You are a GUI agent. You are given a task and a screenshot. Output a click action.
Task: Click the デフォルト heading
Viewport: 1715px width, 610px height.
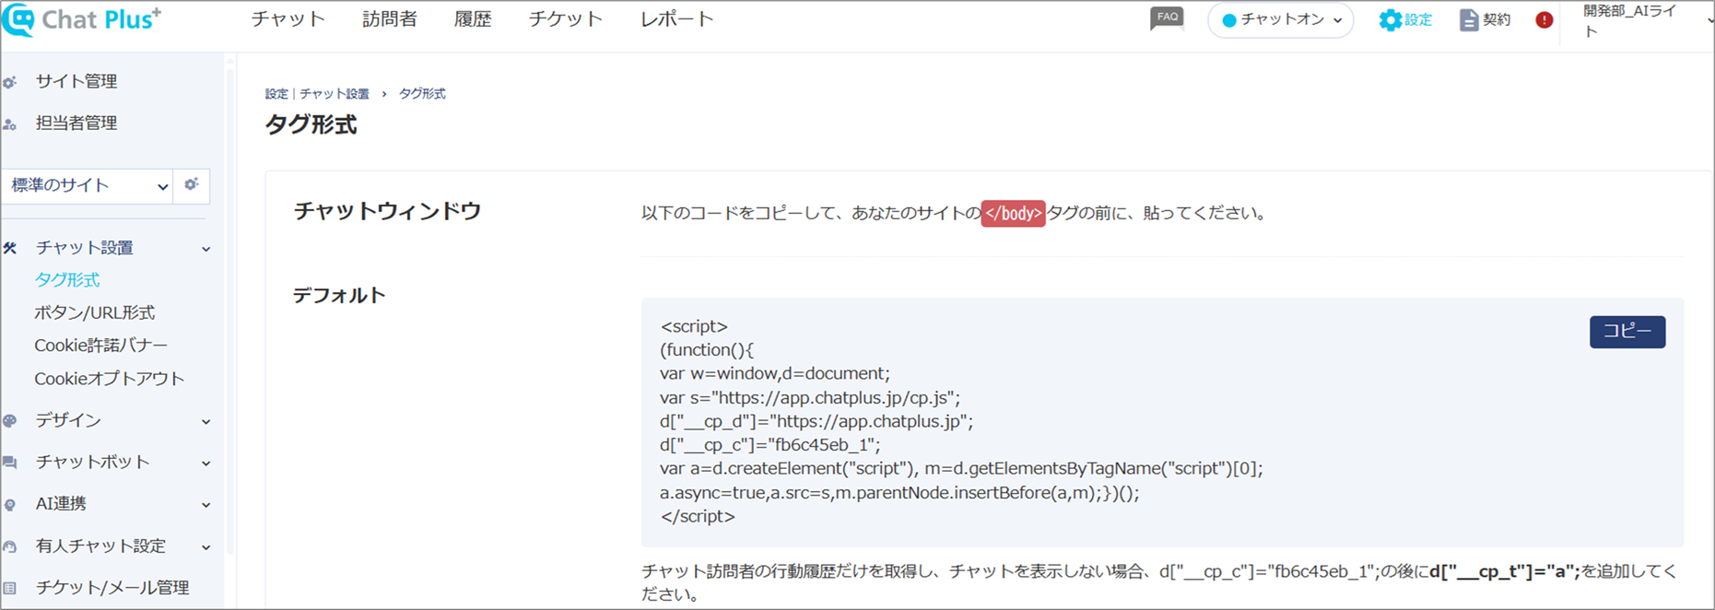(x=339, y=296)
